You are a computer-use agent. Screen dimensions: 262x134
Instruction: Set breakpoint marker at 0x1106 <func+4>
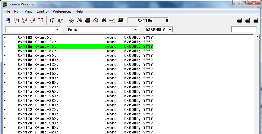[4, 47]
